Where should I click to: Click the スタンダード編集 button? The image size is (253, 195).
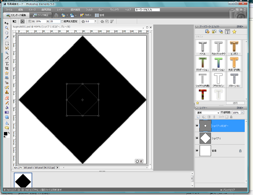17,15
